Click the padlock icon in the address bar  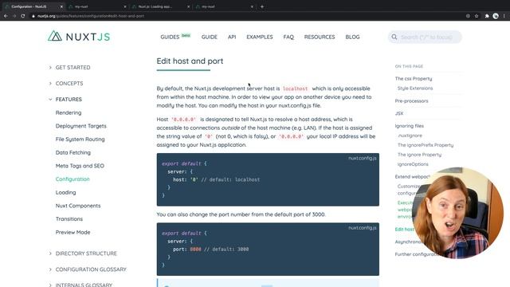(x=33, y=16)
